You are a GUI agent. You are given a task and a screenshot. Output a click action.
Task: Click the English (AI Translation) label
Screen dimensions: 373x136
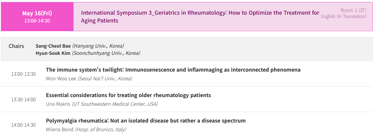(x=344, y=16)
